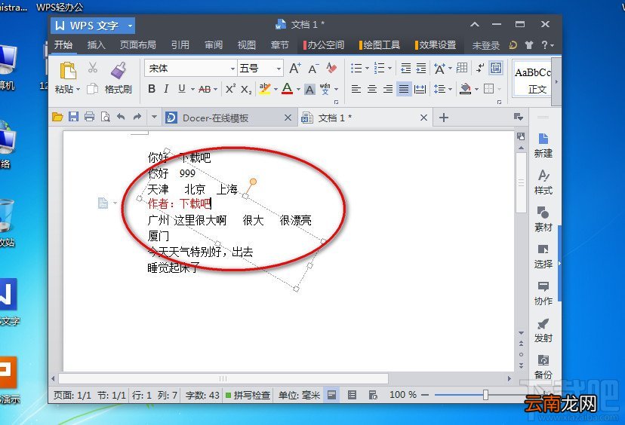
Task: Decrease font size with A- icon
Action: click(x=314, y=69)
